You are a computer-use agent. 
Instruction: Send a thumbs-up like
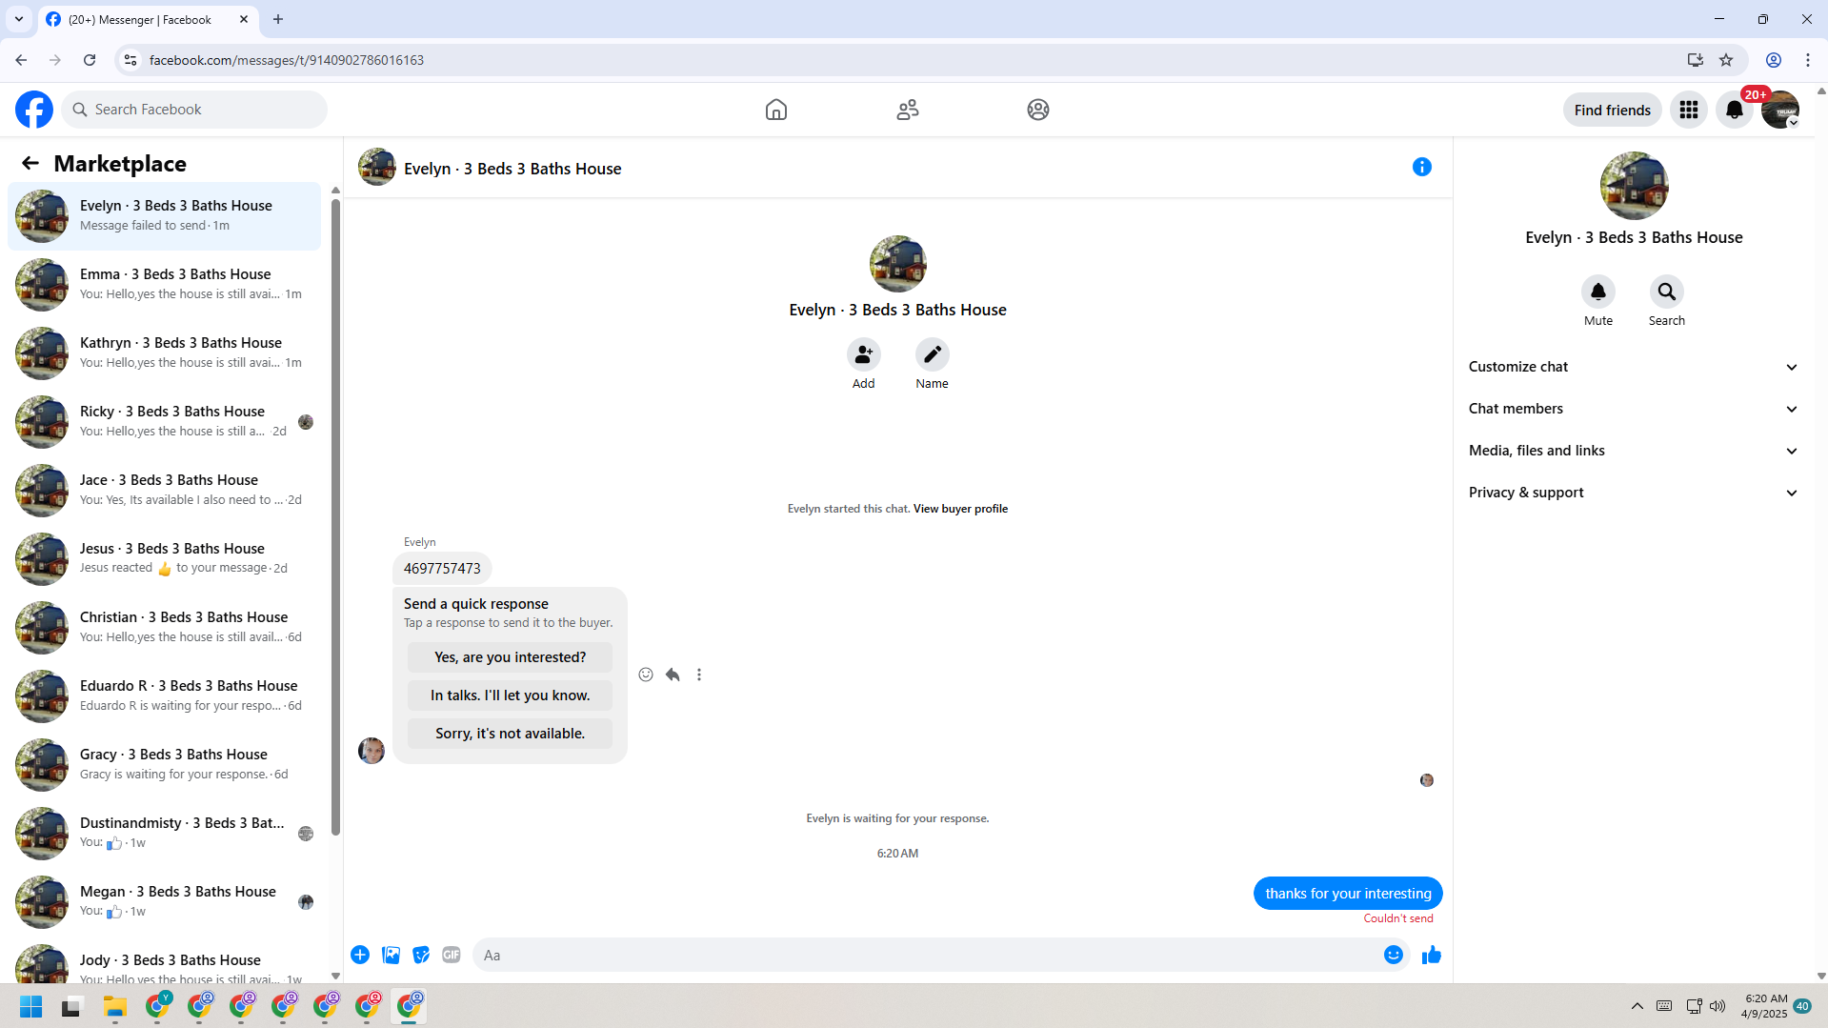pyautogui.click(x=1432, y=955)
